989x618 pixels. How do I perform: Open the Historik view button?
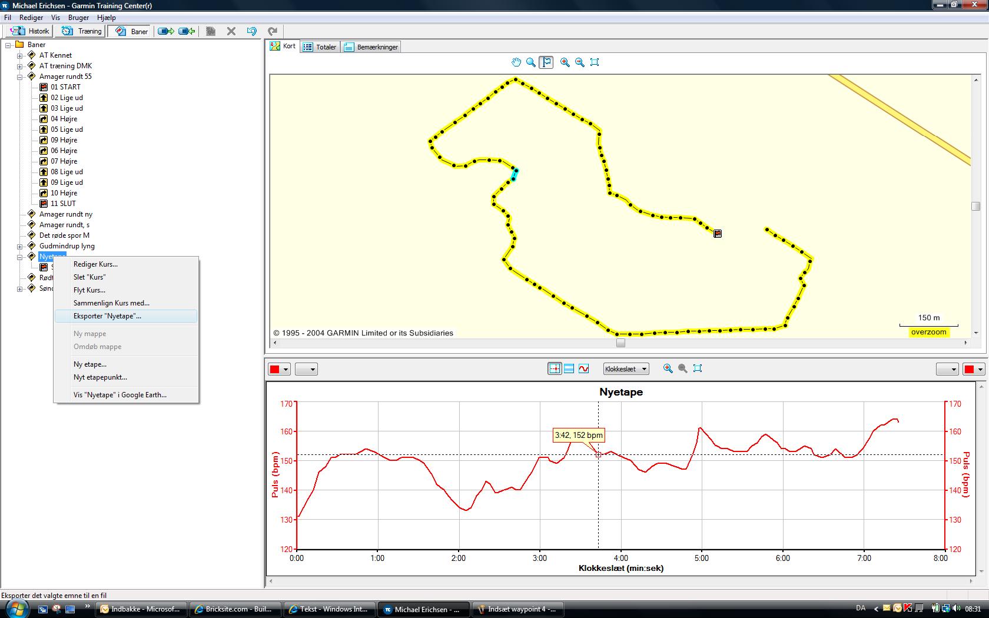[29, 31]
